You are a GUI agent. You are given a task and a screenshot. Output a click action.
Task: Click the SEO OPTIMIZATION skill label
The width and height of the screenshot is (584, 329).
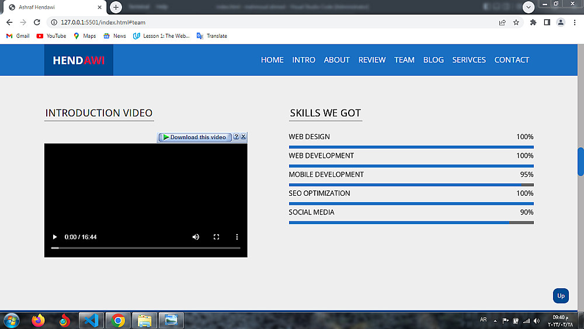319,193
